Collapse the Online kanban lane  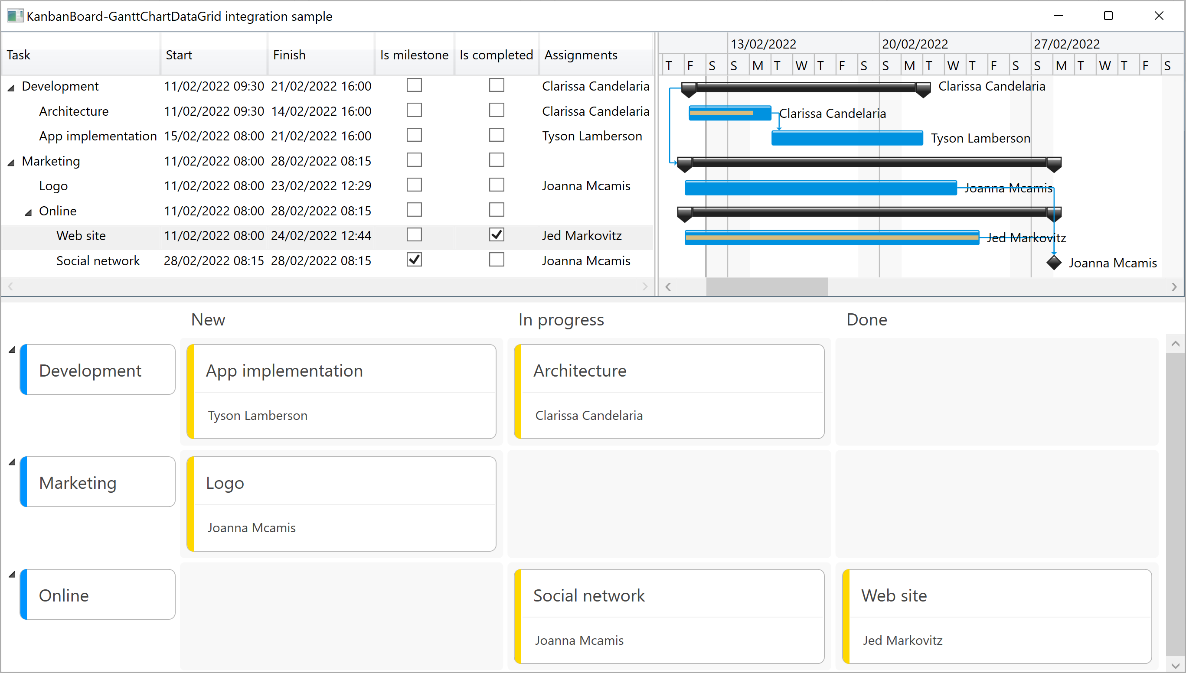[x=12, y=574]
